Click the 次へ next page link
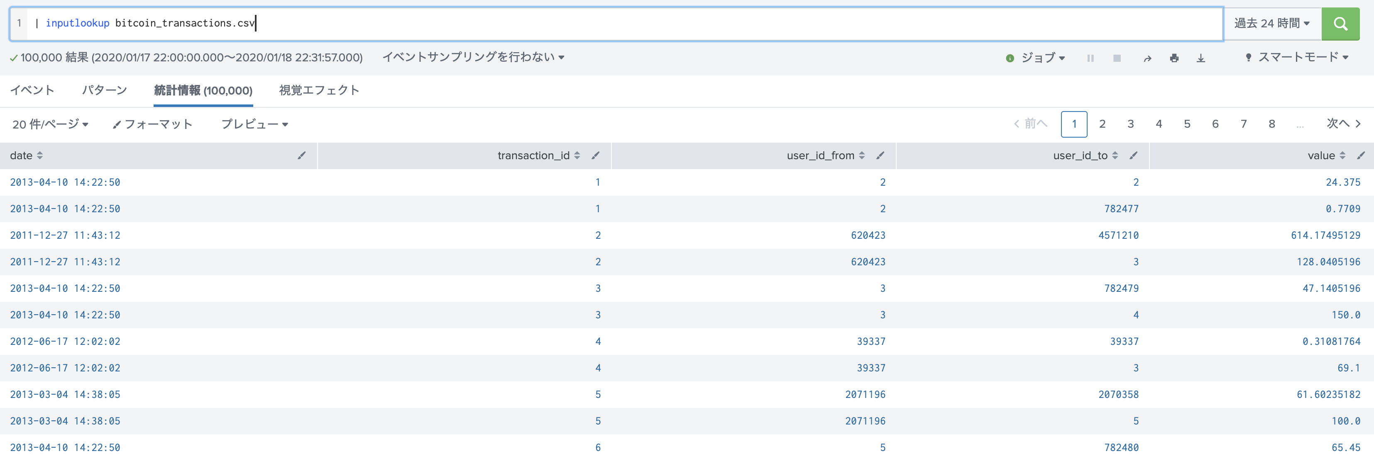The height and width of the screenshot is (456, 1374). point(1343,124)
